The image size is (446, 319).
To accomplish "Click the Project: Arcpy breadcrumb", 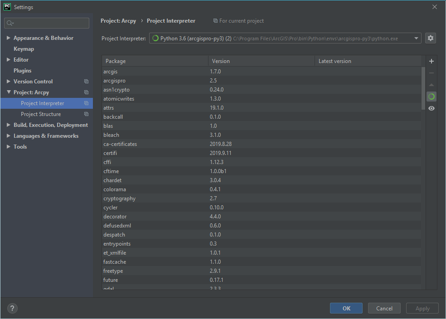I will click(118, 21).
